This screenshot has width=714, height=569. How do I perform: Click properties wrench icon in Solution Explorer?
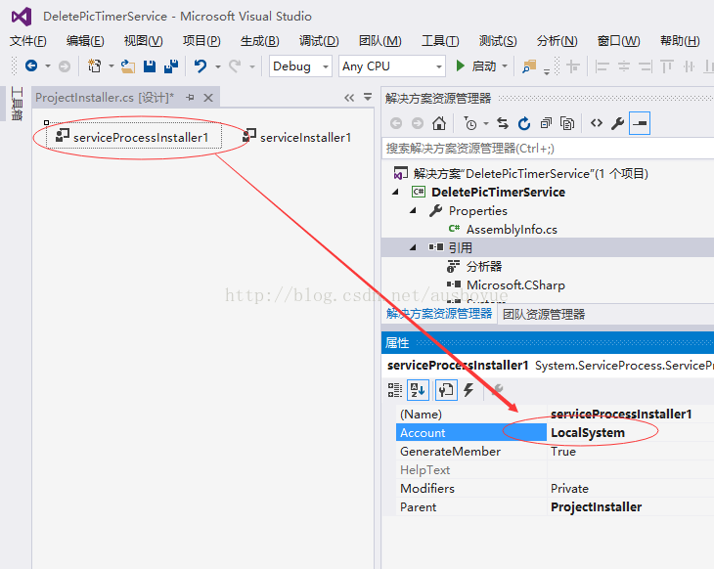coord(617,123)
